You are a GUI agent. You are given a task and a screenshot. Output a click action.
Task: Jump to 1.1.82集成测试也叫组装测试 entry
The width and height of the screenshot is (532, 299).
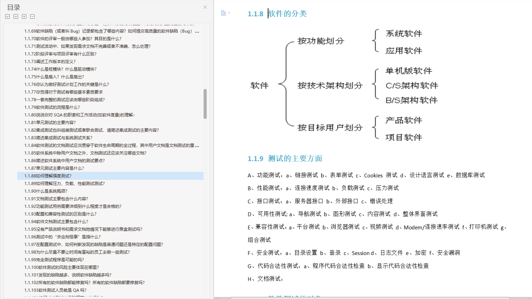[92, 130]
